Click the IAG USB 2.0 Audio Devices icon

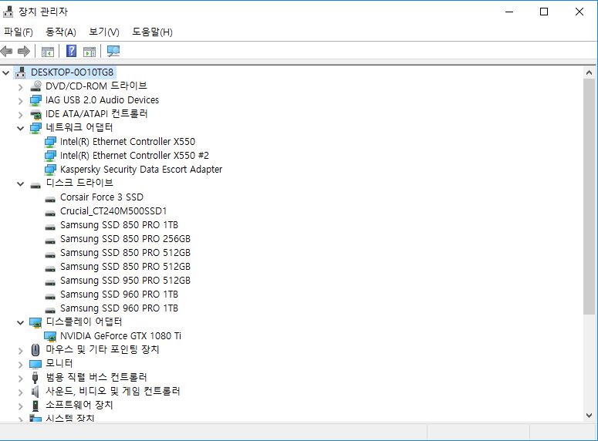pyautogui.click(x=35, y=100)
